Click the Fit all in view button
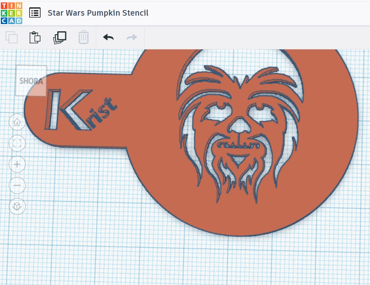The height and width of the screenshot is (285, 370). (x=17, y=143)
